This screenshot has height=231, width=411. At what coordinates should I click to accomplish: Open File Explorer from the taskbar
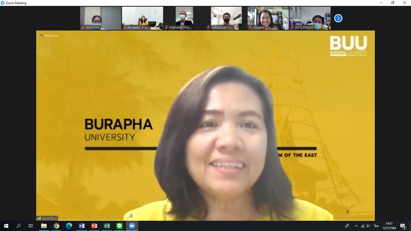click(x=44, y=226)
